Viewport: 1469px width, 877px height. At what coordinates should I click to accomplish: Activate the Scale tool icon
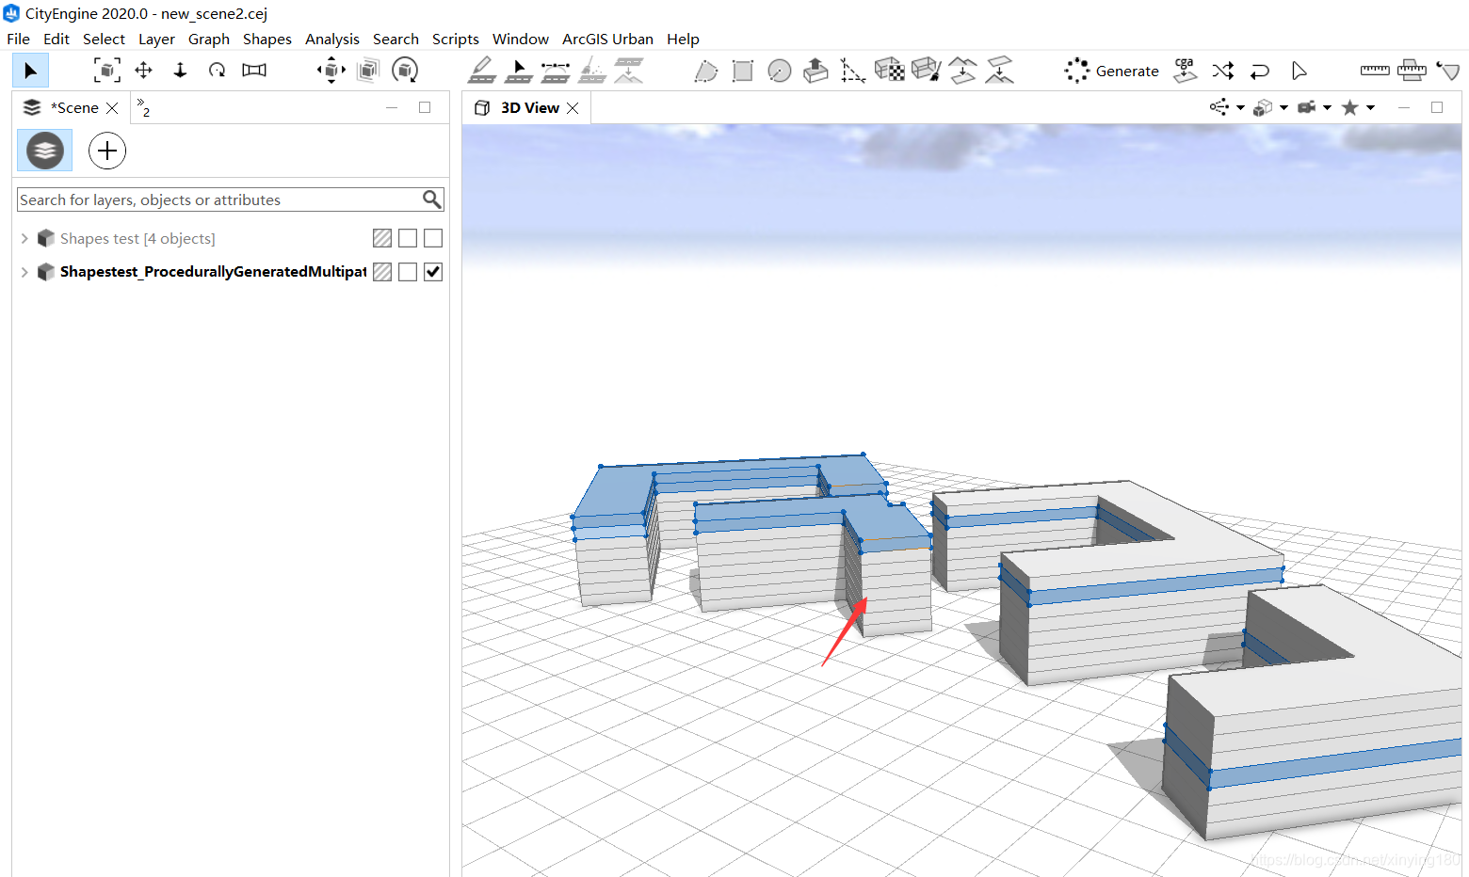(180, 71)
